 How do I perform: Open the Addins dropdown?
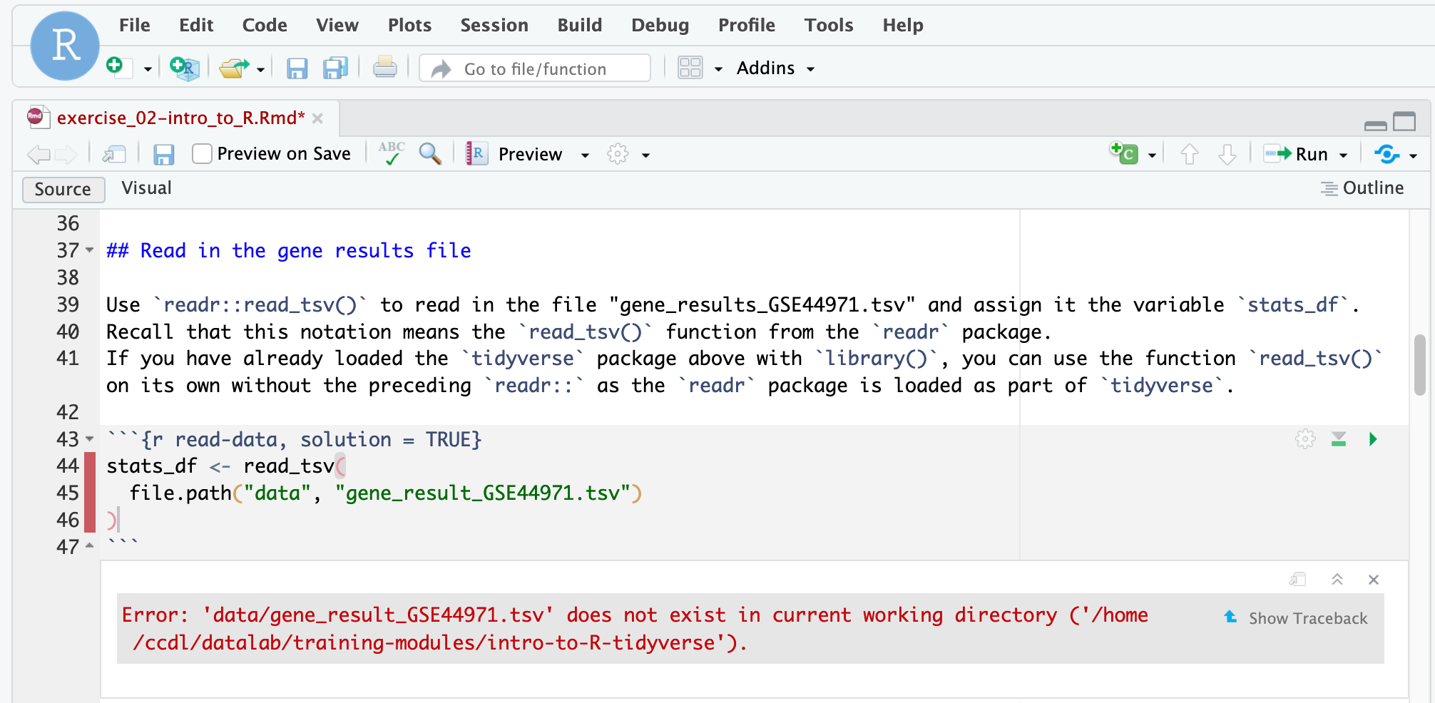775,68
